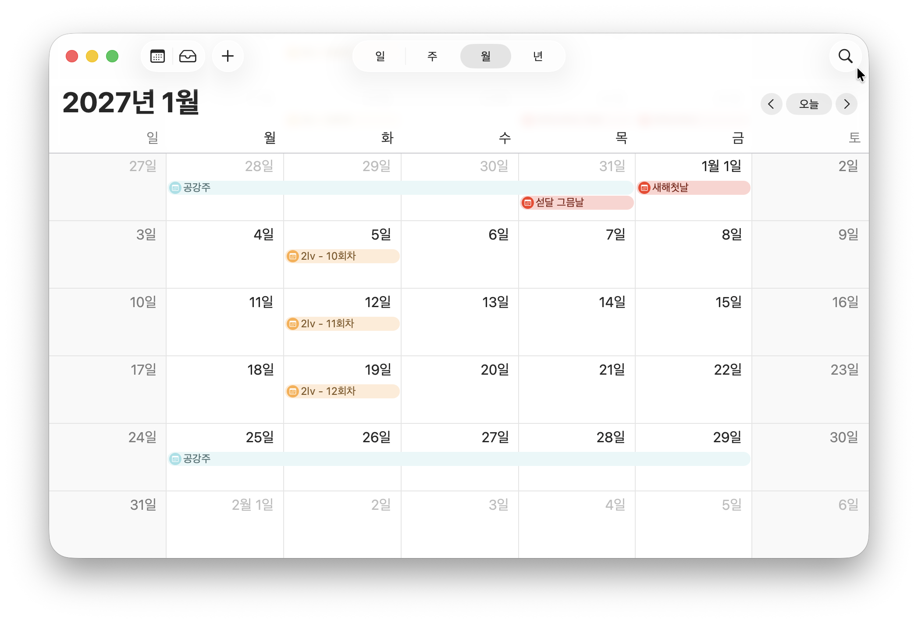
Task: Add a new event with plus button
Action: (x=228, y=56)
